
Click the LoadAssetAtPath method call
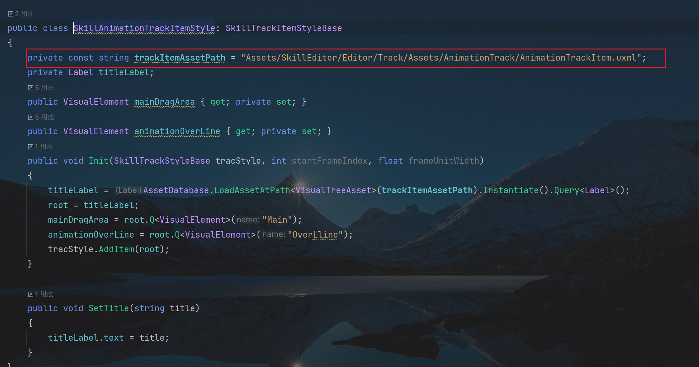click(x=252, y=190)
